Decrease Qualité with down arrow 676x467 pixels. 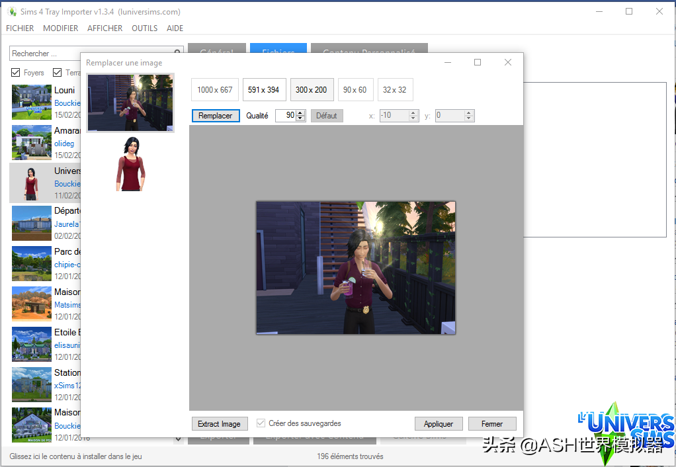pos(300,118)
